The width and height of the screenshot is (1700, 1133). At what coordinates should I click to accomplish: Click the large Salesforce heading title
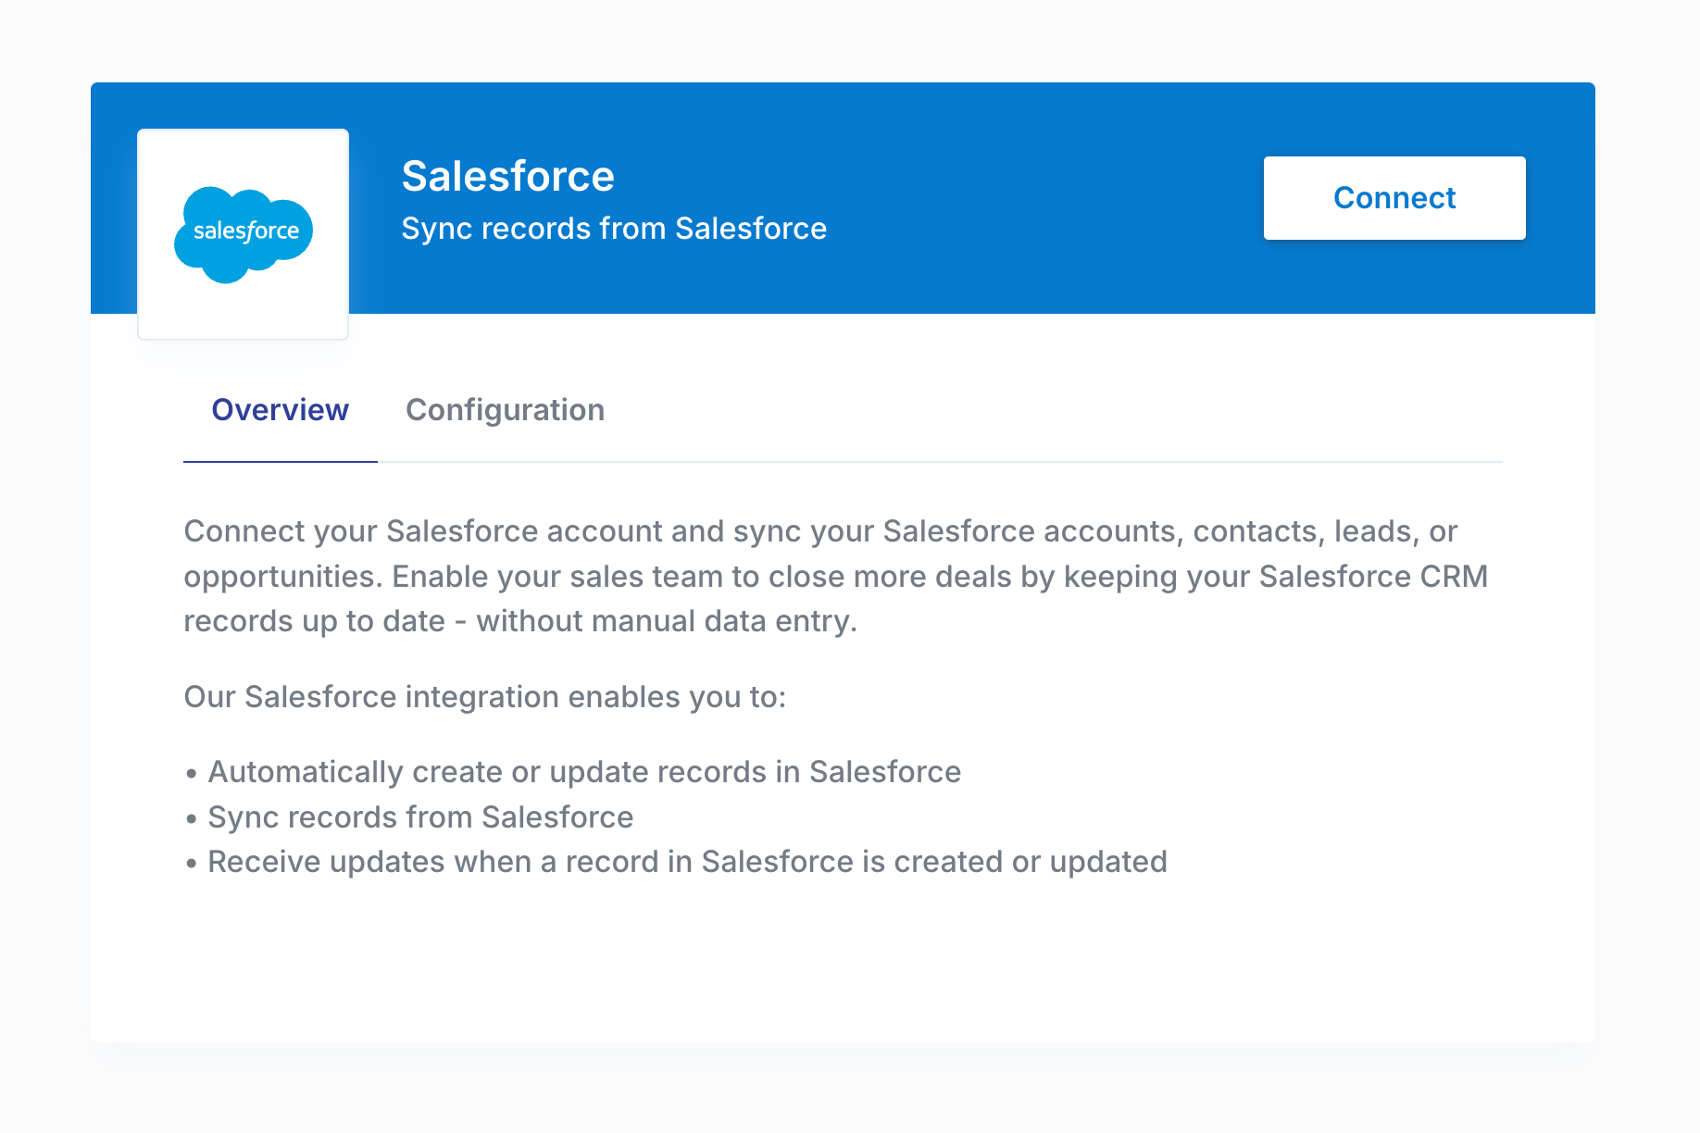coord(507,176)
